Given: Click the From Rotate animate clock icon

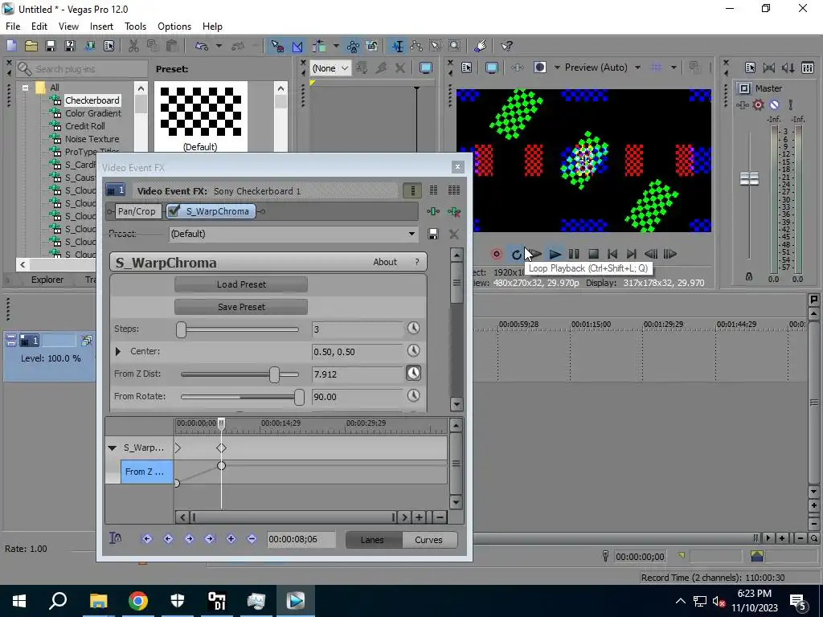Looking at the screenshot, I should tap(414, 395).
